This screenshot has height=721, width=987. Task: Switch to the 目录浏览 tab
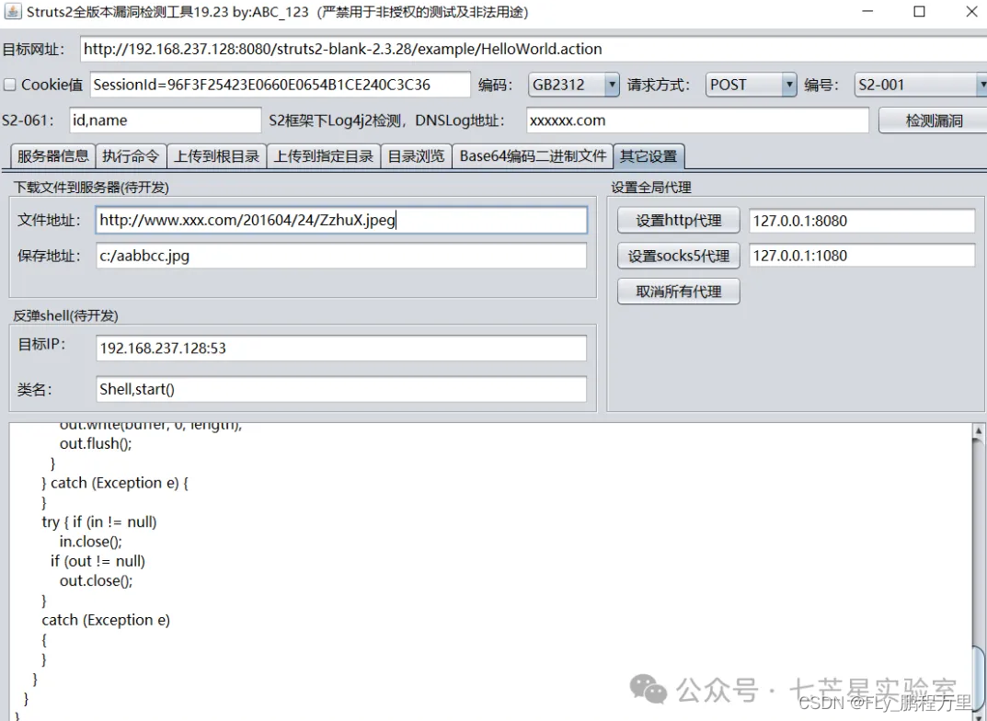pyautogui.click(x=416, y=156)
